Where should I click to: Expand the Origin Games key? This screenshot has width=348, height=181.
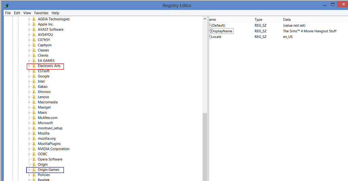click(29, 170)
